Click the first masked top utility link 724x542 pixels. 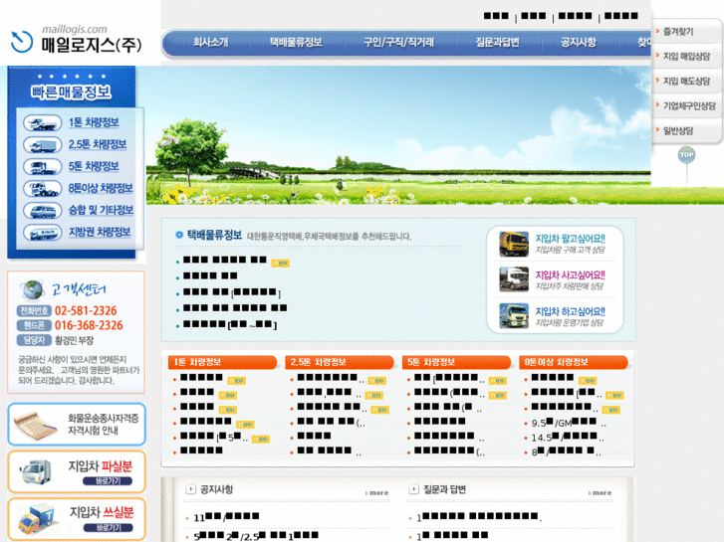[x=496, y=16]
